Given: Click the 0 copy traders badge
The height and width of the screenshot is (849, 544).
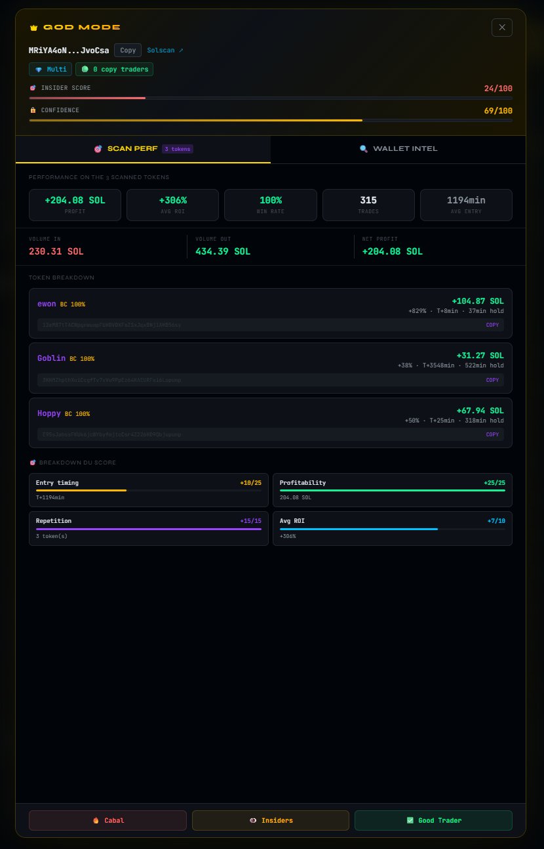Looking at the screenshot, I should 114,69.
